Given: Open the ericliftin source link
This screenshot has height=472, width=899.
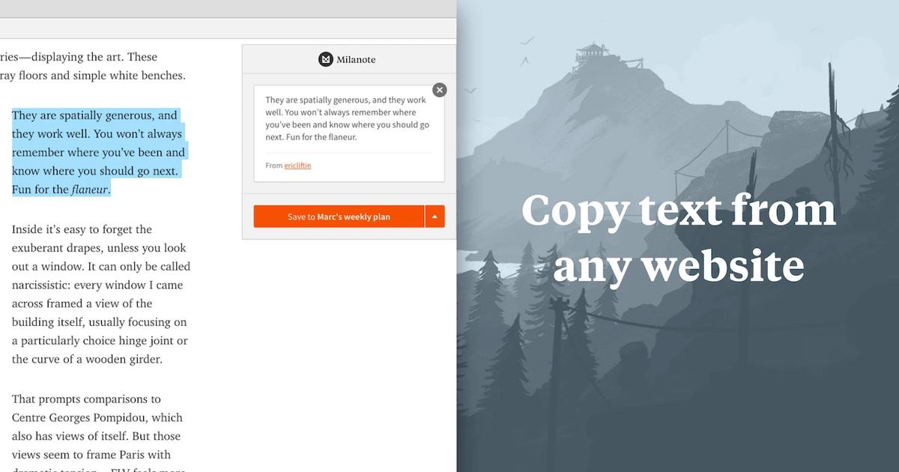Looking at the screenshot, I should (297, 166).
